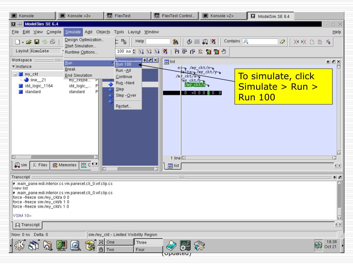The image size is (353, 264).
Task: Click the Run icon next to 100 ns
Action: pos(141,52)
